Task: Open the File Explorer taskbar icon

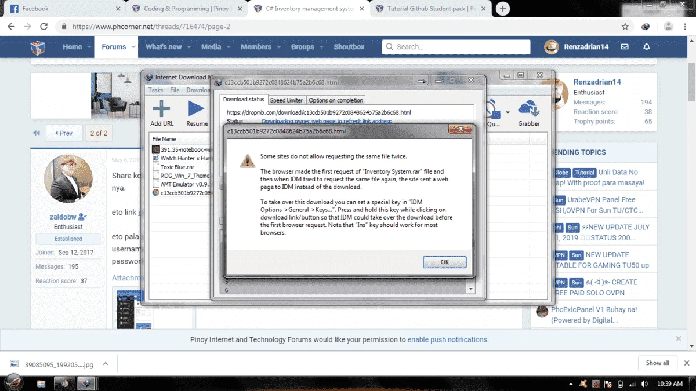Action: pyautogui.click(x=42, y=383)
